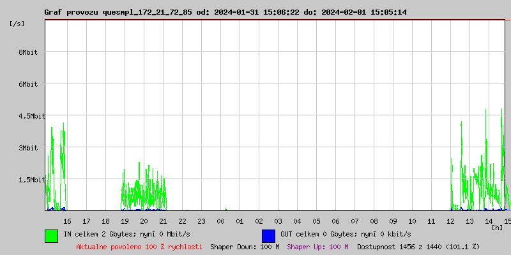The height and width of the screenshot is (255, 511).
Task: Click the 8Mbit y-axis label
Action: point(28,52)
